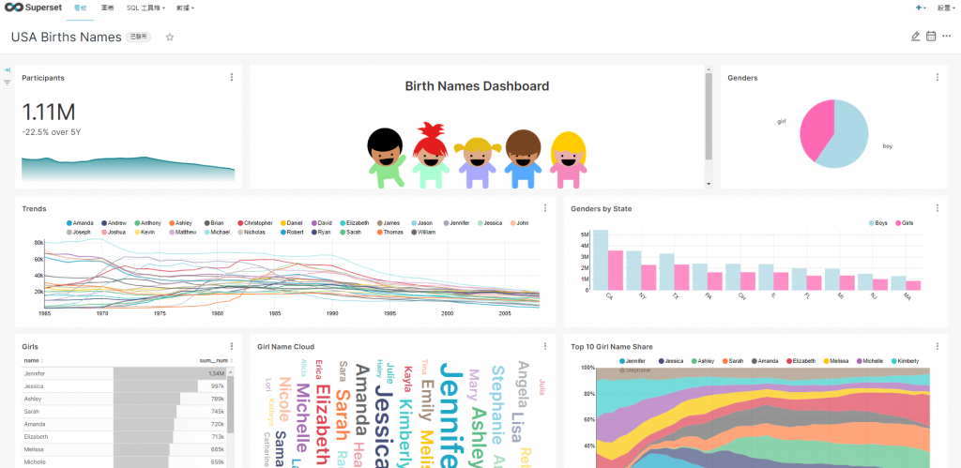Toggle Joseph series in Trends legend
Image resolution: width=961 pixels, height=468 pixels.
coord(79,233)
